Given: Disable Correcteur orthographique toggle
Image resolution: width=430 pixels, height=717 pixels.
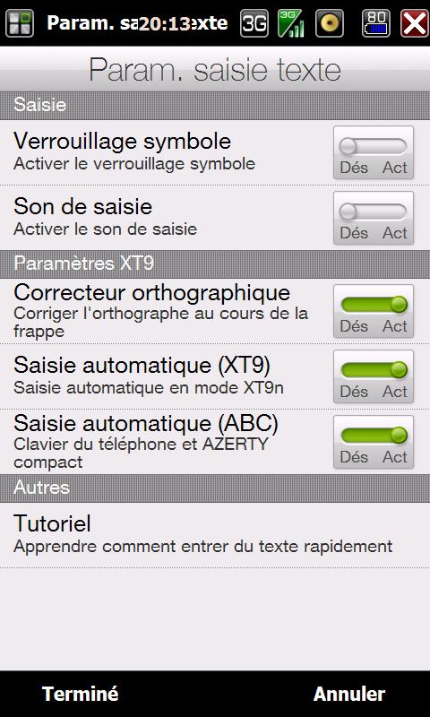Looking at the screenshot, I should pyautogui.click(x=374, y=311).
